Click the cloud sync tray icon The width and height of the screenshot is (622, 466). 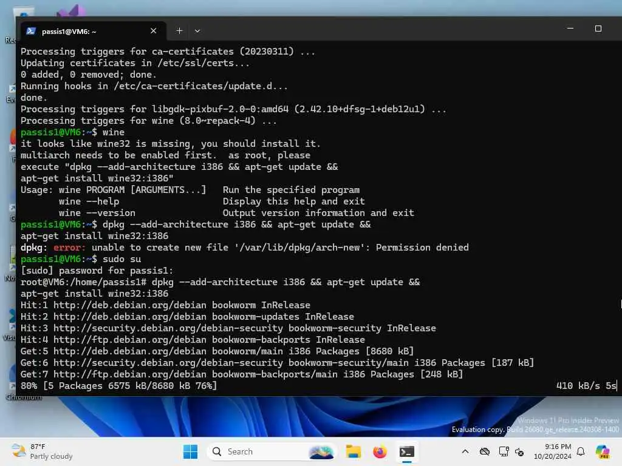pyautogui.click(x=484, y=451)
